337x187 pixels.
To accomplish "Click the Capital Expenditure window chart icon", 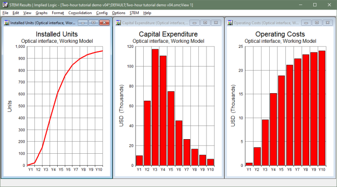I will 118,23.
